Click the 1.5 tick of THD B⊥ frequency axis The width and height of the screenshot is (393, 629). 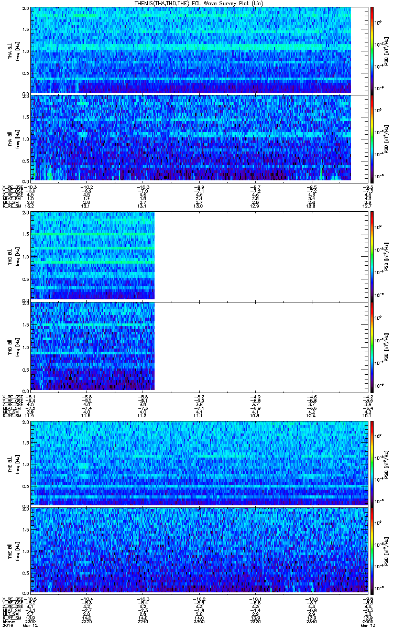coord(25,234)
